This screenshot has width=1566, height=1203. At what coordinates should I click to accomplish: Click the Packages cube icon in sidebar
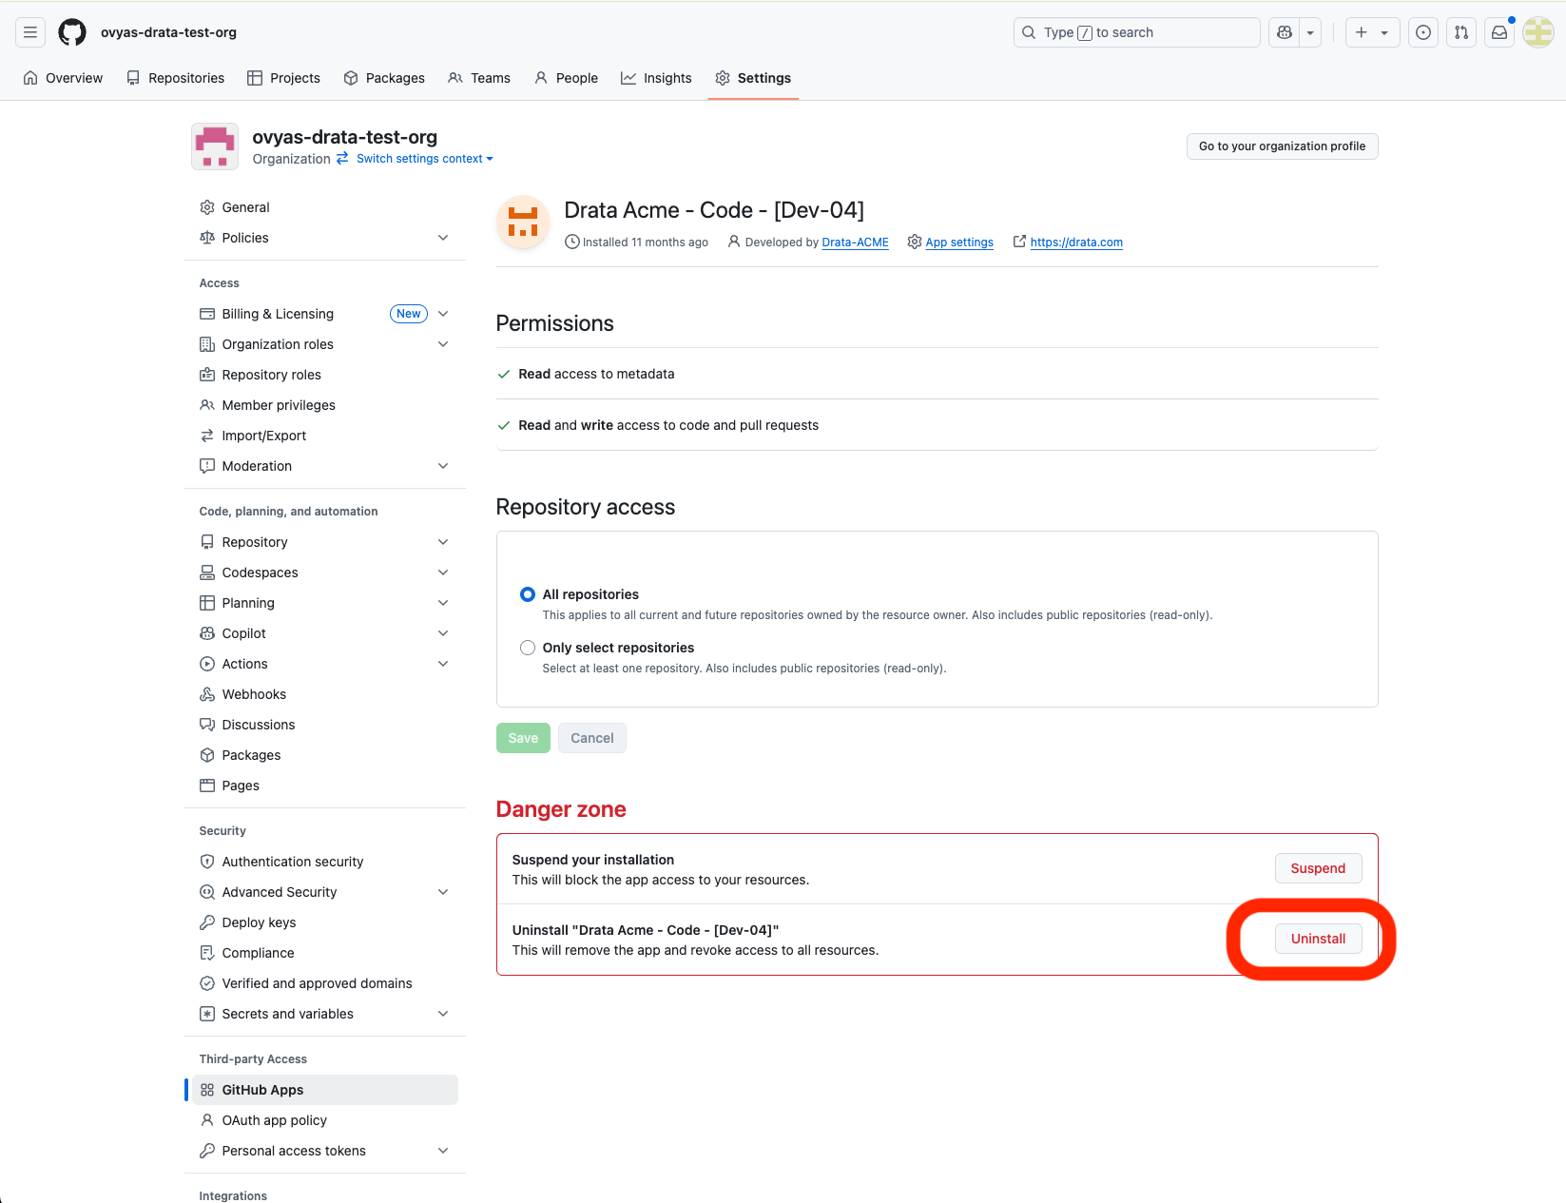point(207,755)
